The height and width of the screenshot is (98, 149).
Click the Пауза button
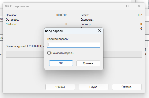tap(94, 87)
